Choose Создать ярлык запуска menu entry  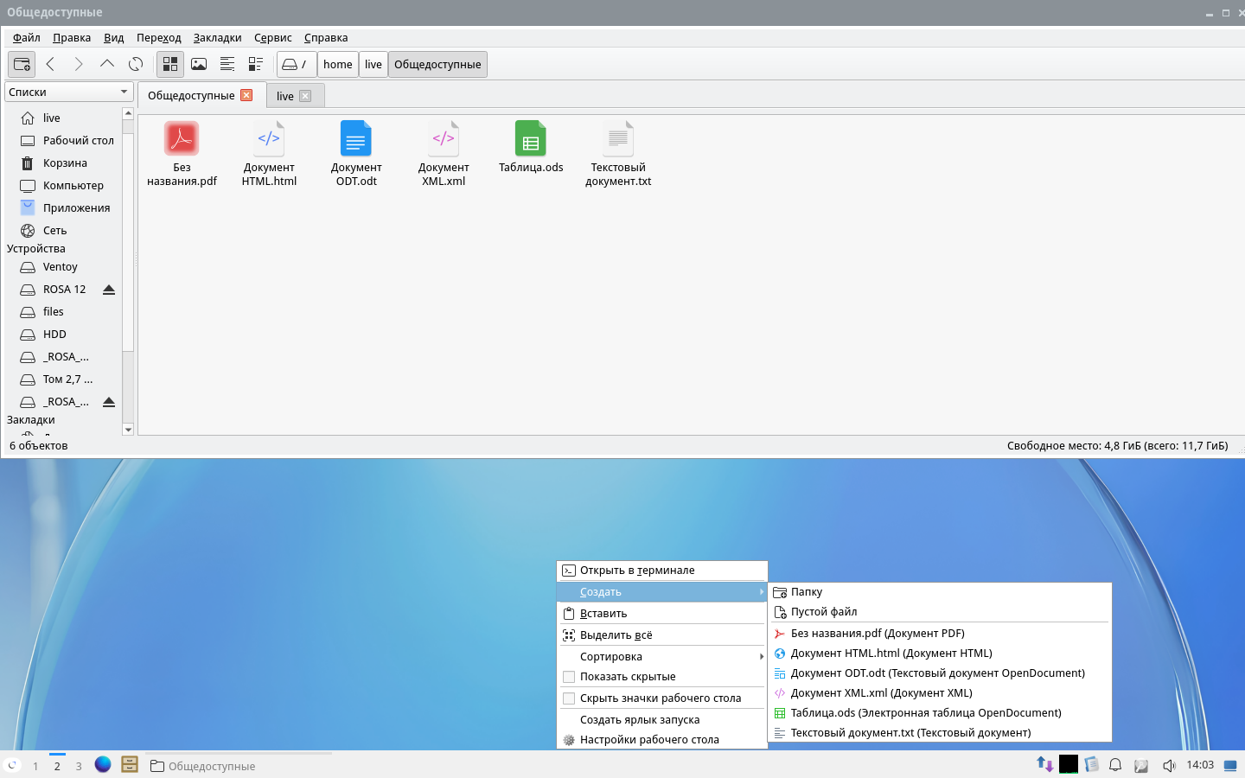[662, 720]
